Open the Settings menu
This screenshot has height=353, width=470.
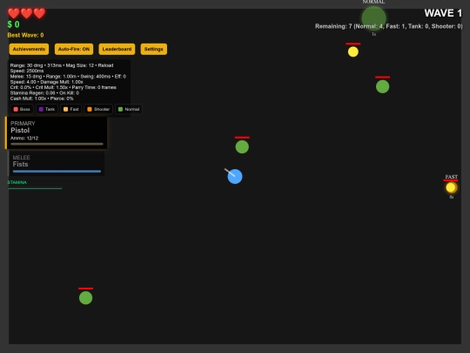tap(154, 49)
